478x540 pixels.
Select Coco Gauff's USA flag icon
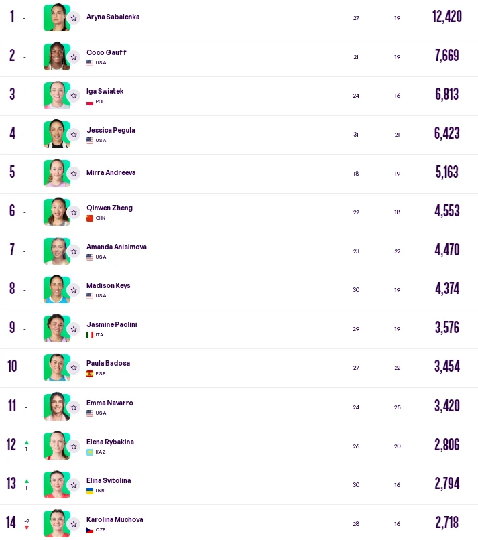point(90,63)
